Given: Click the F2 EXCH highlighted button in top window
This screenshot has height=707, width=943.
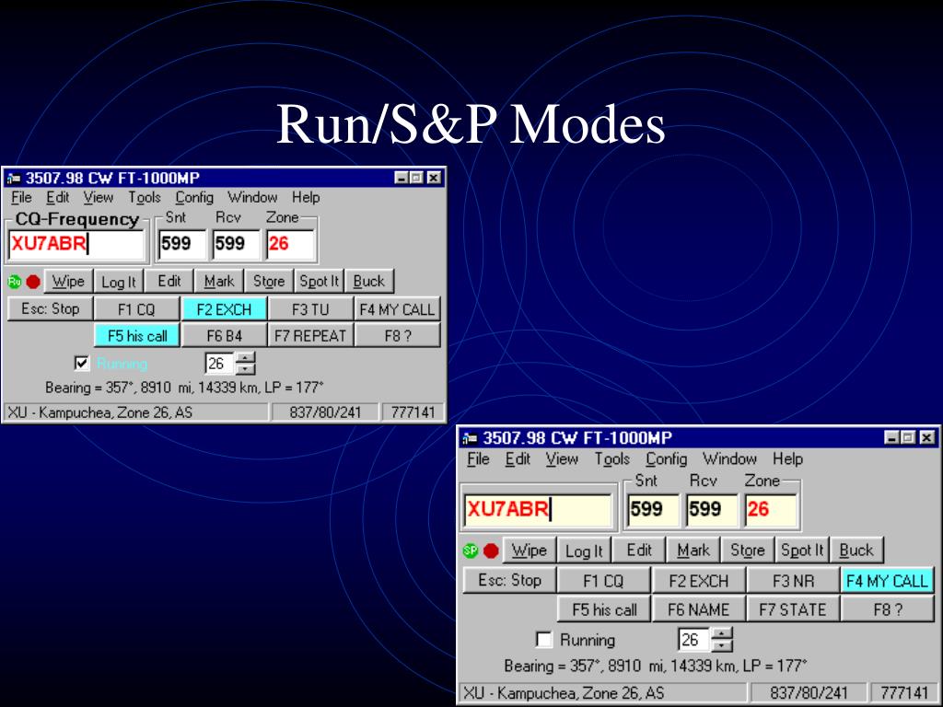Looking at the screenshot, I should (x=224, y=309).
